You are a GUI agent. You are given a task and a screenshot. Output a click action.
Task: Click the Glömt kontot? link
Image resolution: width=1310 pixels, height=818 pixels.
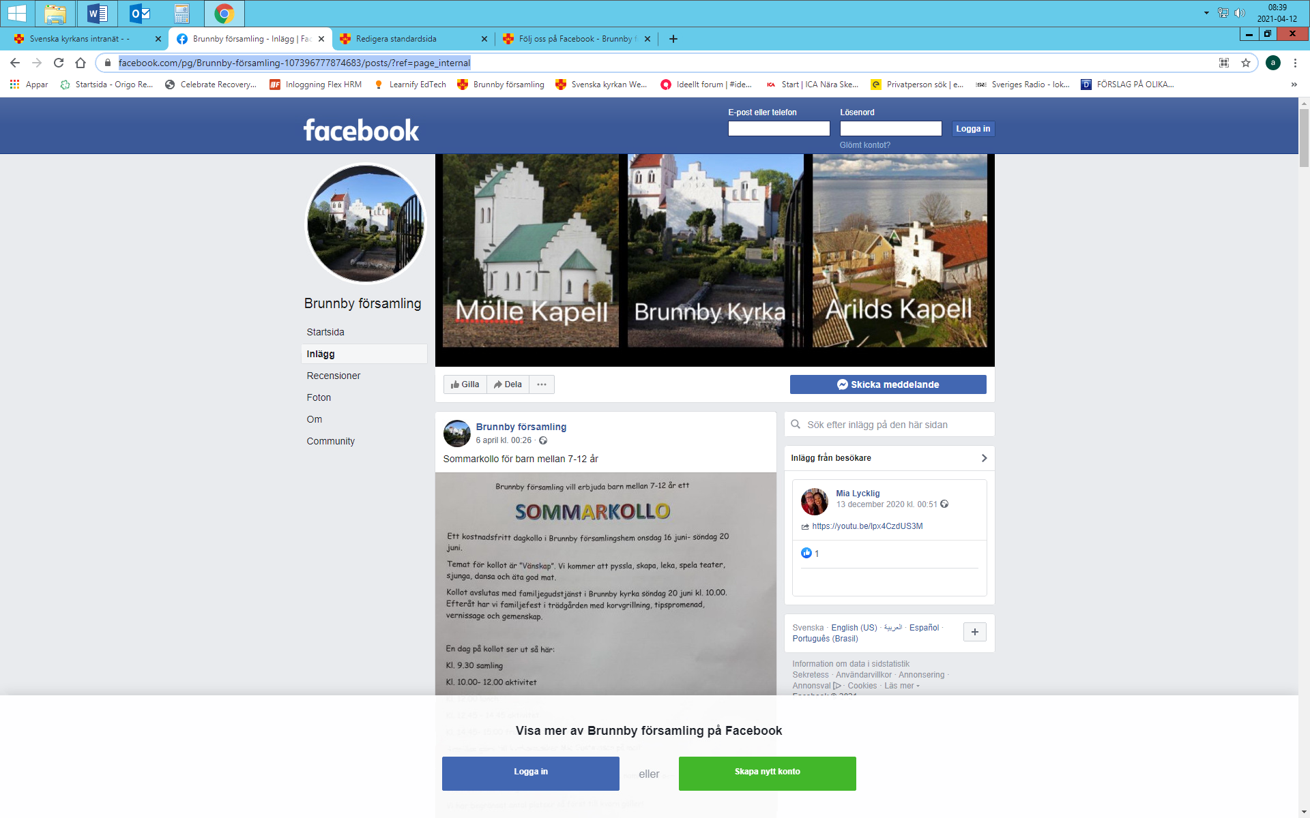pos(864,145)
